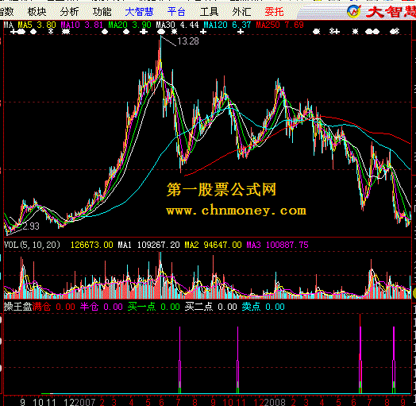Click the magenta signal spike in August 2008
The width and height of the screenshot is (416, 406).
tap(394, 360)
